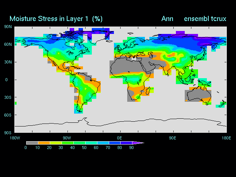The width and height of the screenshot is (236, 177).
Task: Click the '0E' longitude label
Action: [x=119, y=138]
